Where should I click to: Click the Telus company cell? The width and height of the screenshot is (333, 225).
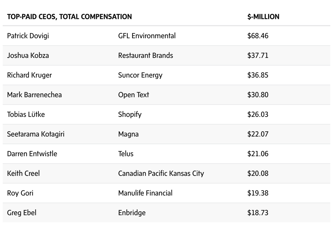click(x=126, y=154)
